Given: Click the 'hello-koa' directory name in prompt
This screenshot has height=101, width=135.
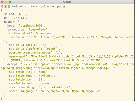Looking at the screenshot, I should (x=20, y=6).
